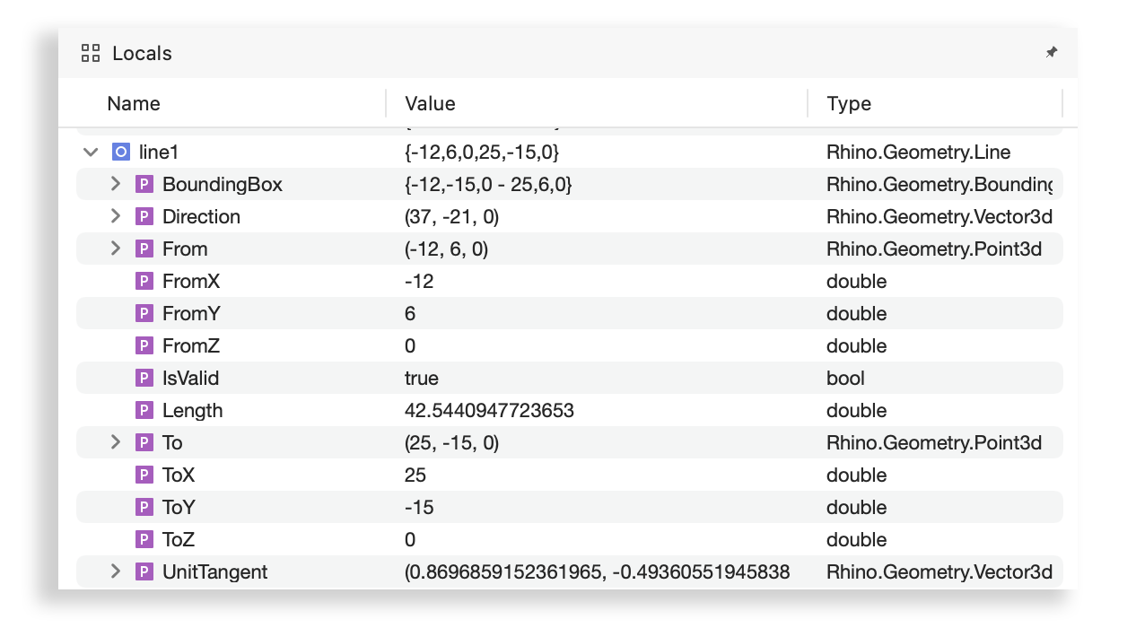
Task: Select the Length value 42.5440947723653
Action: [x=489, y=411]
